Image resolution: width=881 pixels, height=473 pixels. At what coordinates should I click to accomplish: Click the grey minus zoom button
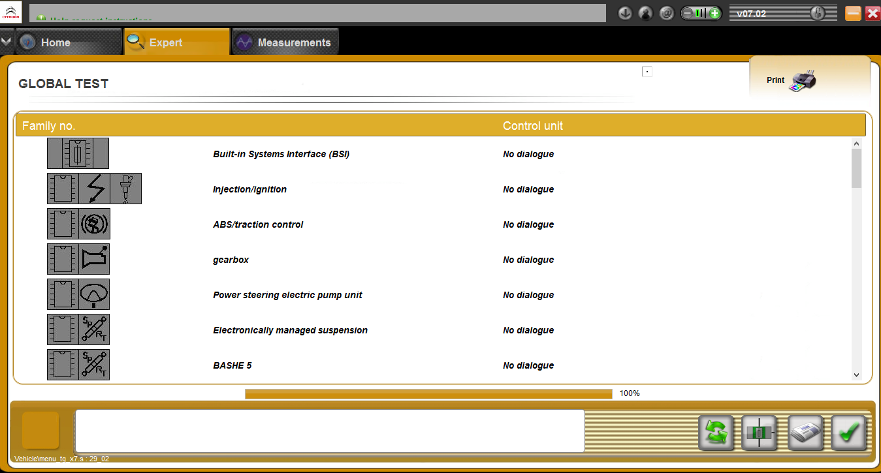688,13
